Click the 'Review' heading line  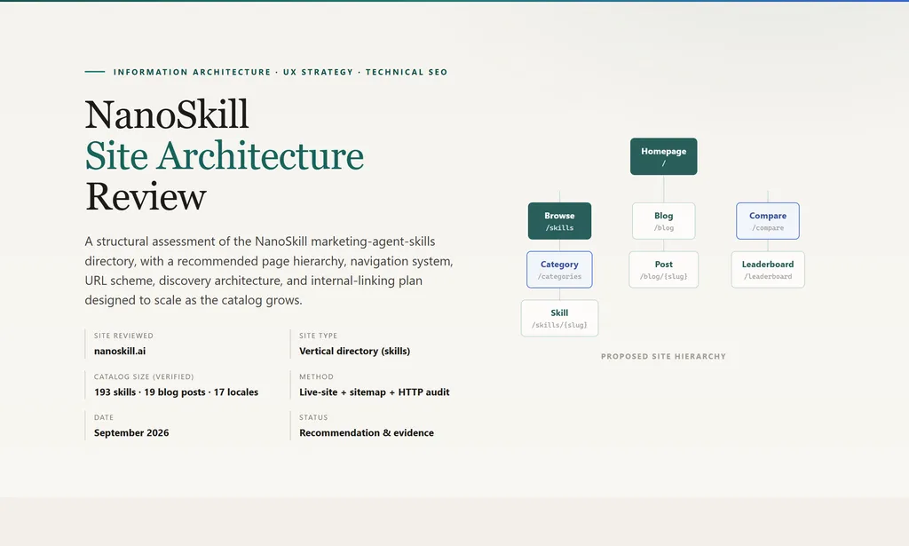pos(146,196)
